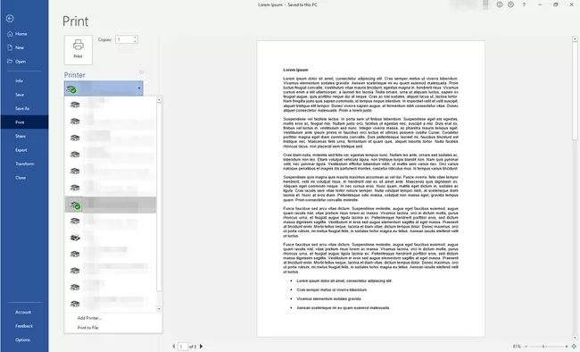
Task: Click the printer list scroll up arrow
Action: point(159,100)
